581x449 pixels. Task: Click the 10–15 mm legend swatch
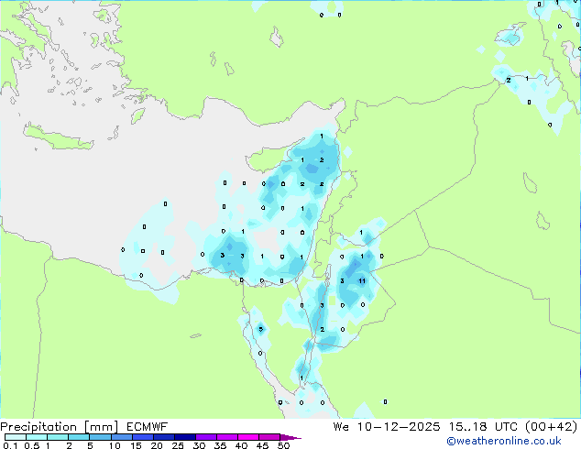[121, 437]
